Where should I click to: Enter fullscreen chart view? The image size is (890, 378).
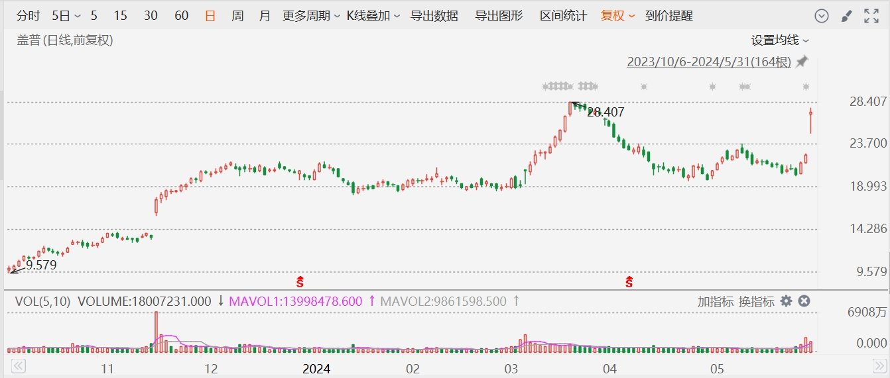(871, 17)
